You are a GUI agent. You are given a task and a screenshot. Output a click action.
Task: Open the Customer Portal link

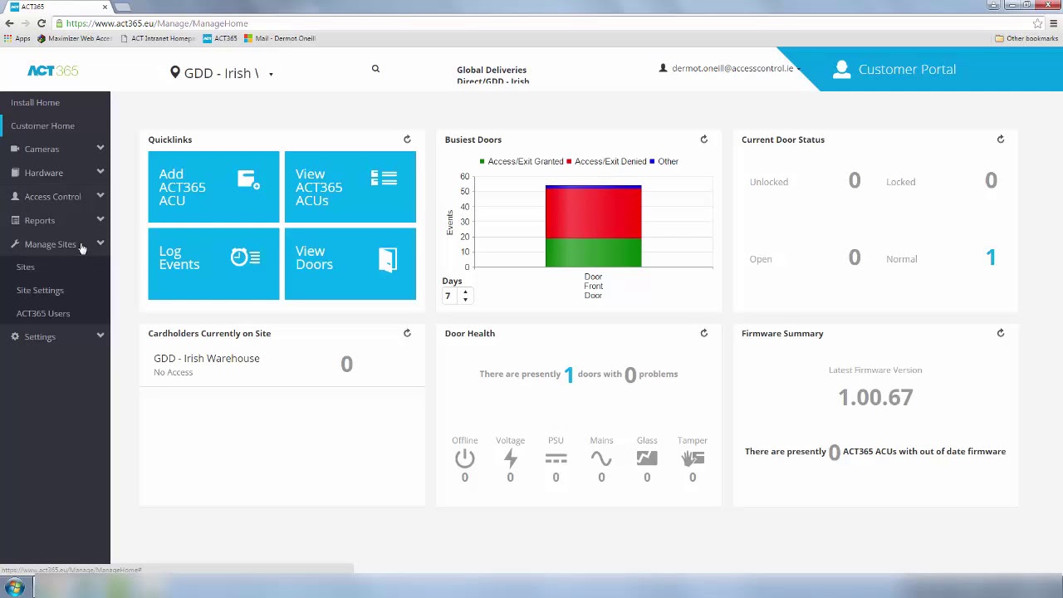click(x=907, y=69)
